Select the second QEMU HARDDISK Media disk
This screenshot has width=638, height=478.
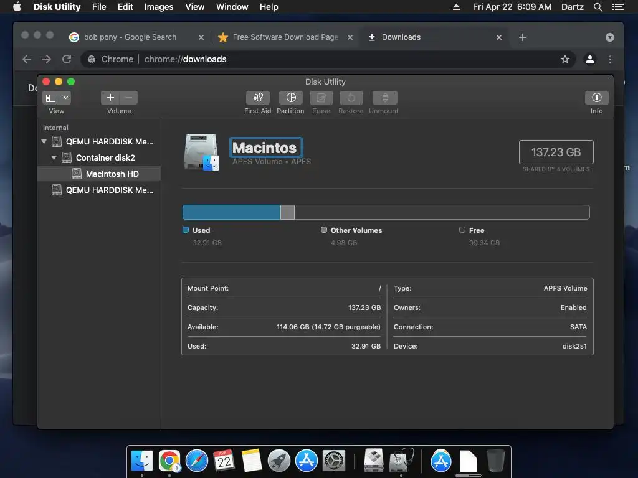click(x=99, y=190)
